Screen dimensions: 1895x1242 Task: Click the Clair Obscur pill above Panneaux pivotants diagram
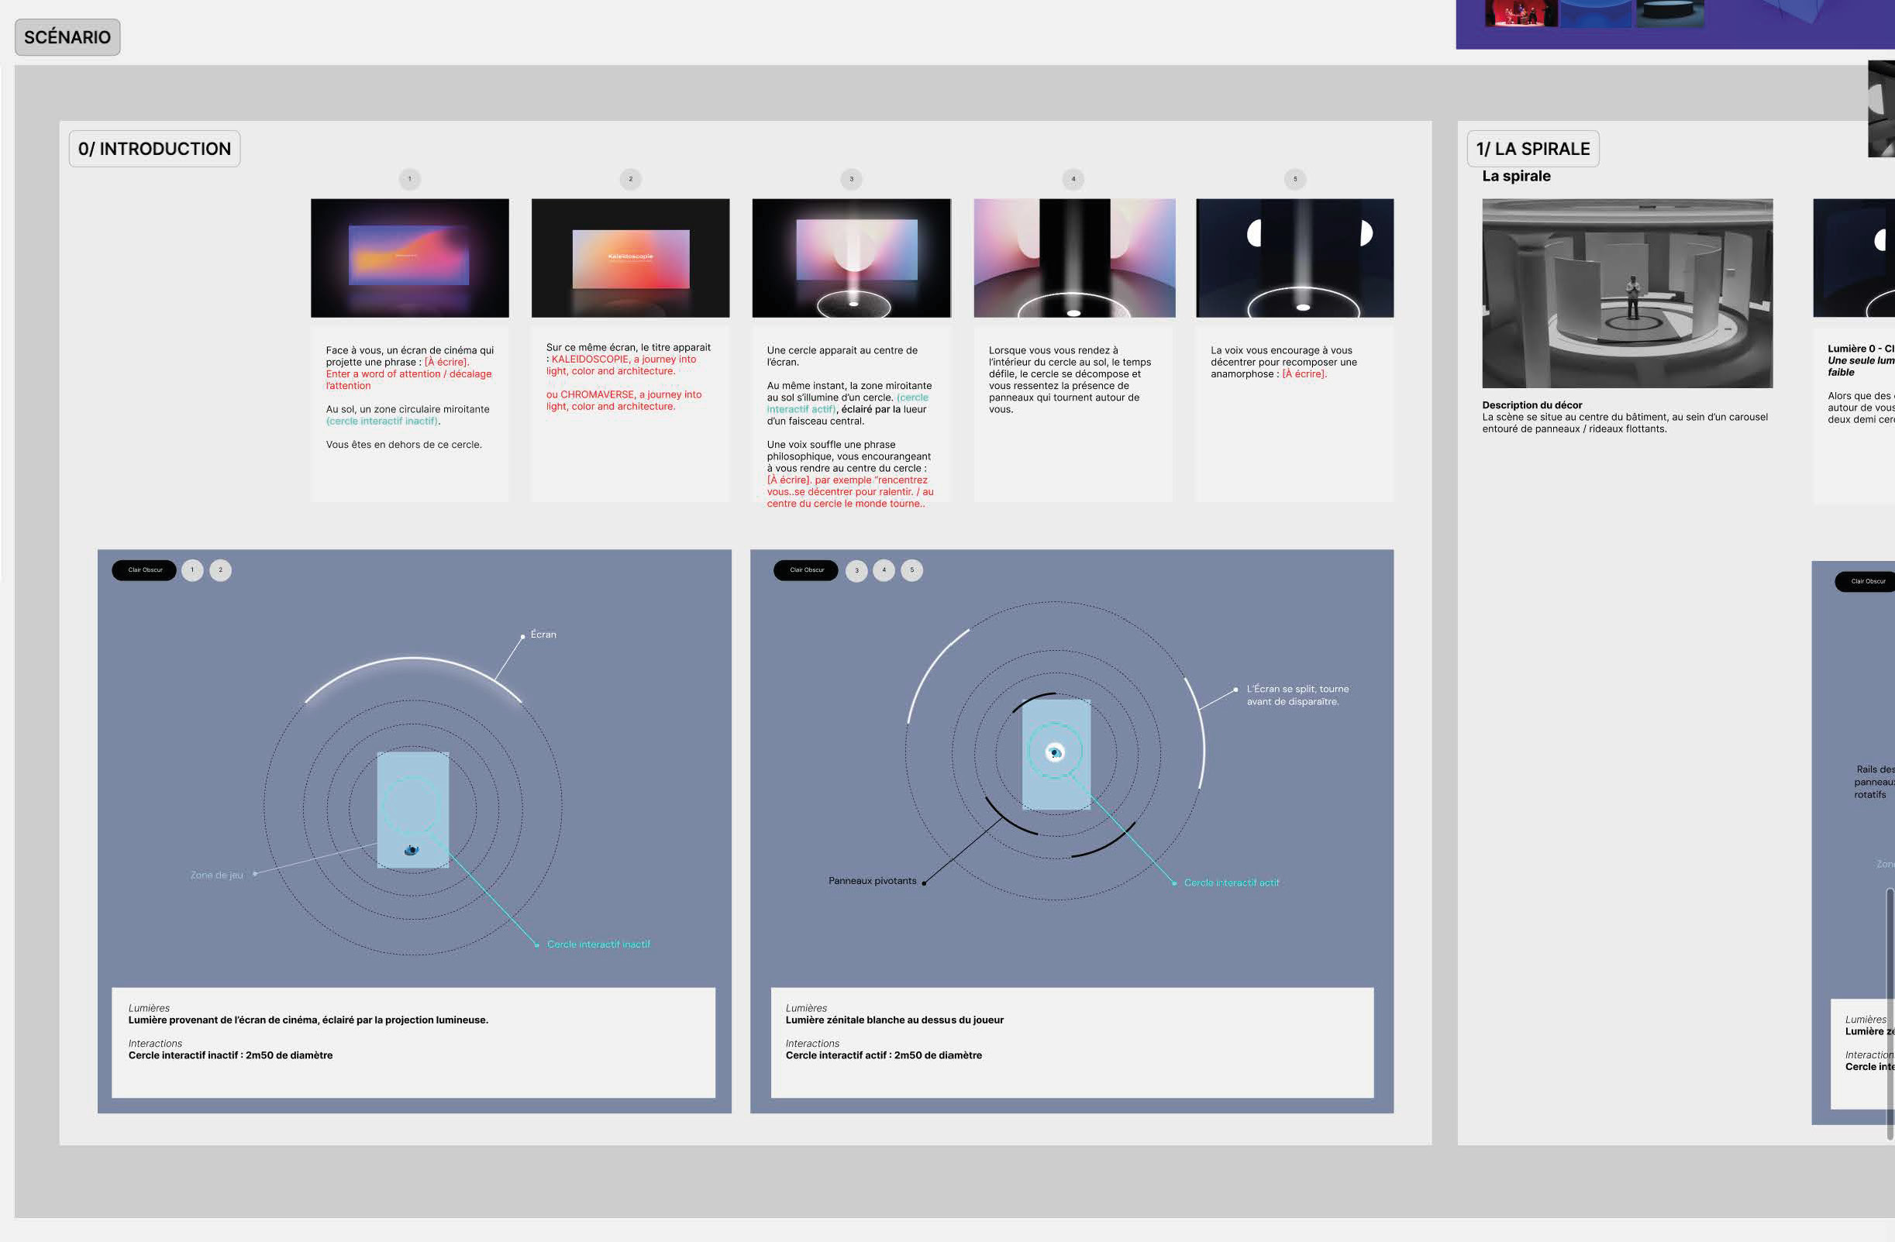coord(806,570)
